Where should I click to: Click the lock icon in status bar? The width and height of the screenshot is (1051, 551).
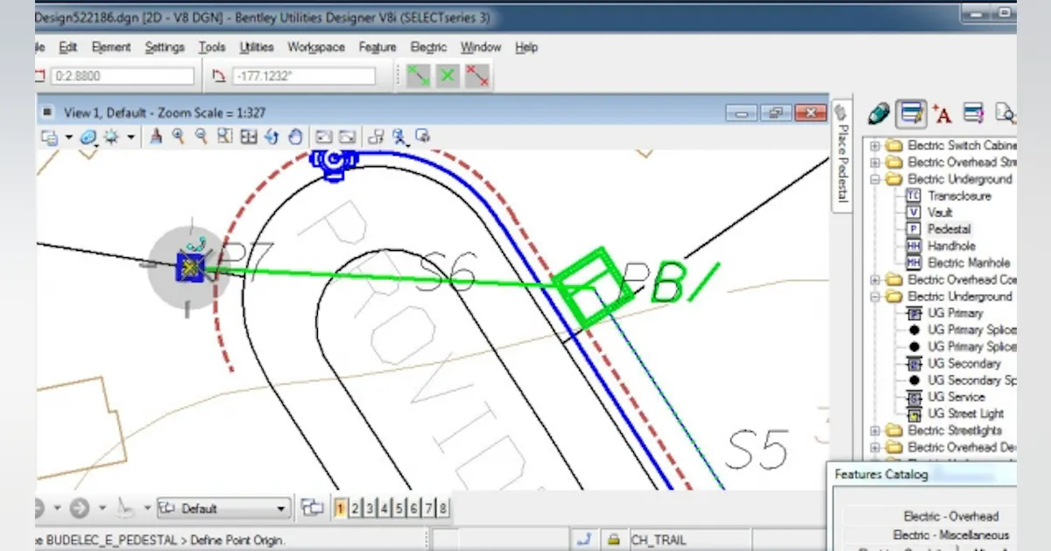tap(614, 540)
